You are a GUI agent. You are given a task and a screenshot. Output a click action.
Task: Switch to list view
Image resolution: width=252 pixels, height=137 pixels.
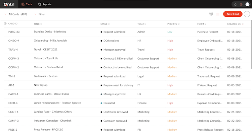click(218, 14)
